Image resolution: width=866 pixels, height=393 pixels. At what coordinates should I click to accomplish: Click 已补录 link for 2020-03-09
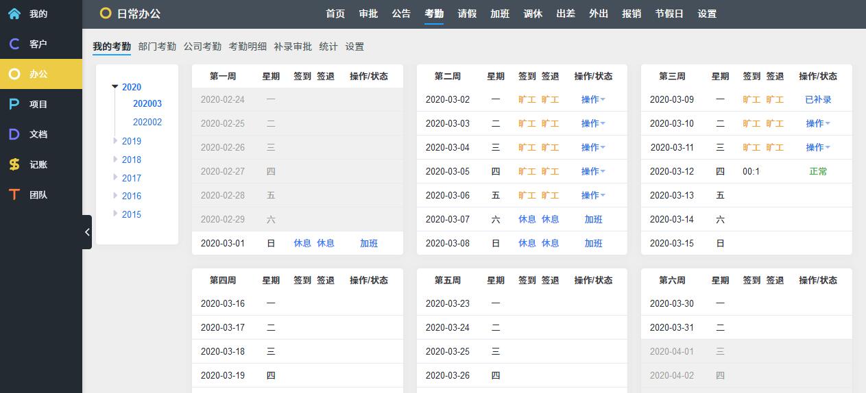pyautogui.click(x=818, y=99)
